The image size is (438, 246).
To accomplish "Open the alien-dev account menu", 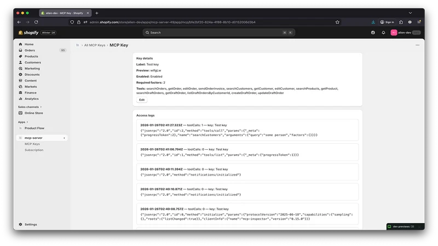I will pyautogui.click(x=406, y=33).
